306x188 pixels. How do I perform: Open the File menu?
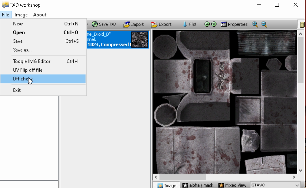(x=6, y=15)
